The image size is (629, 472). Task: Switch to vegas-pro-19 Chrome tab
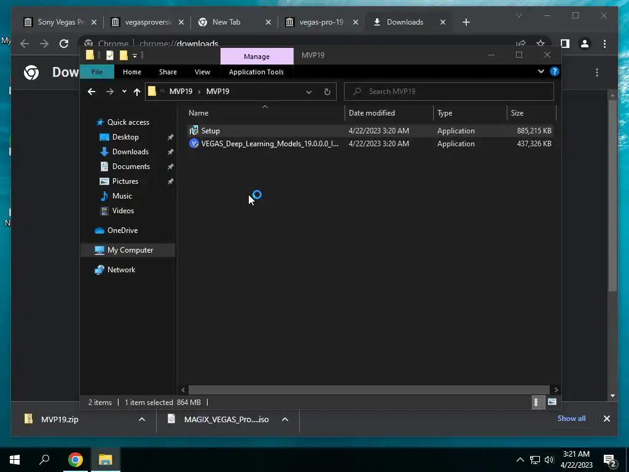[x=322, y=22]
